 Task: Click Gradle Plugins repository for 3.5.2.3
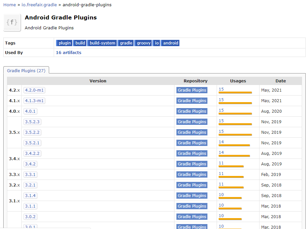pyautogui.click(x=192, y=122)
